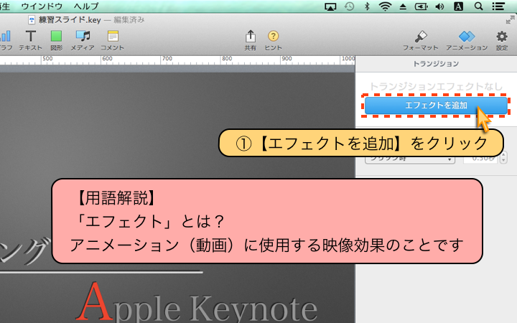Open the Media (メディア) browser
517x323 pixels.
[x=83, y=40]
